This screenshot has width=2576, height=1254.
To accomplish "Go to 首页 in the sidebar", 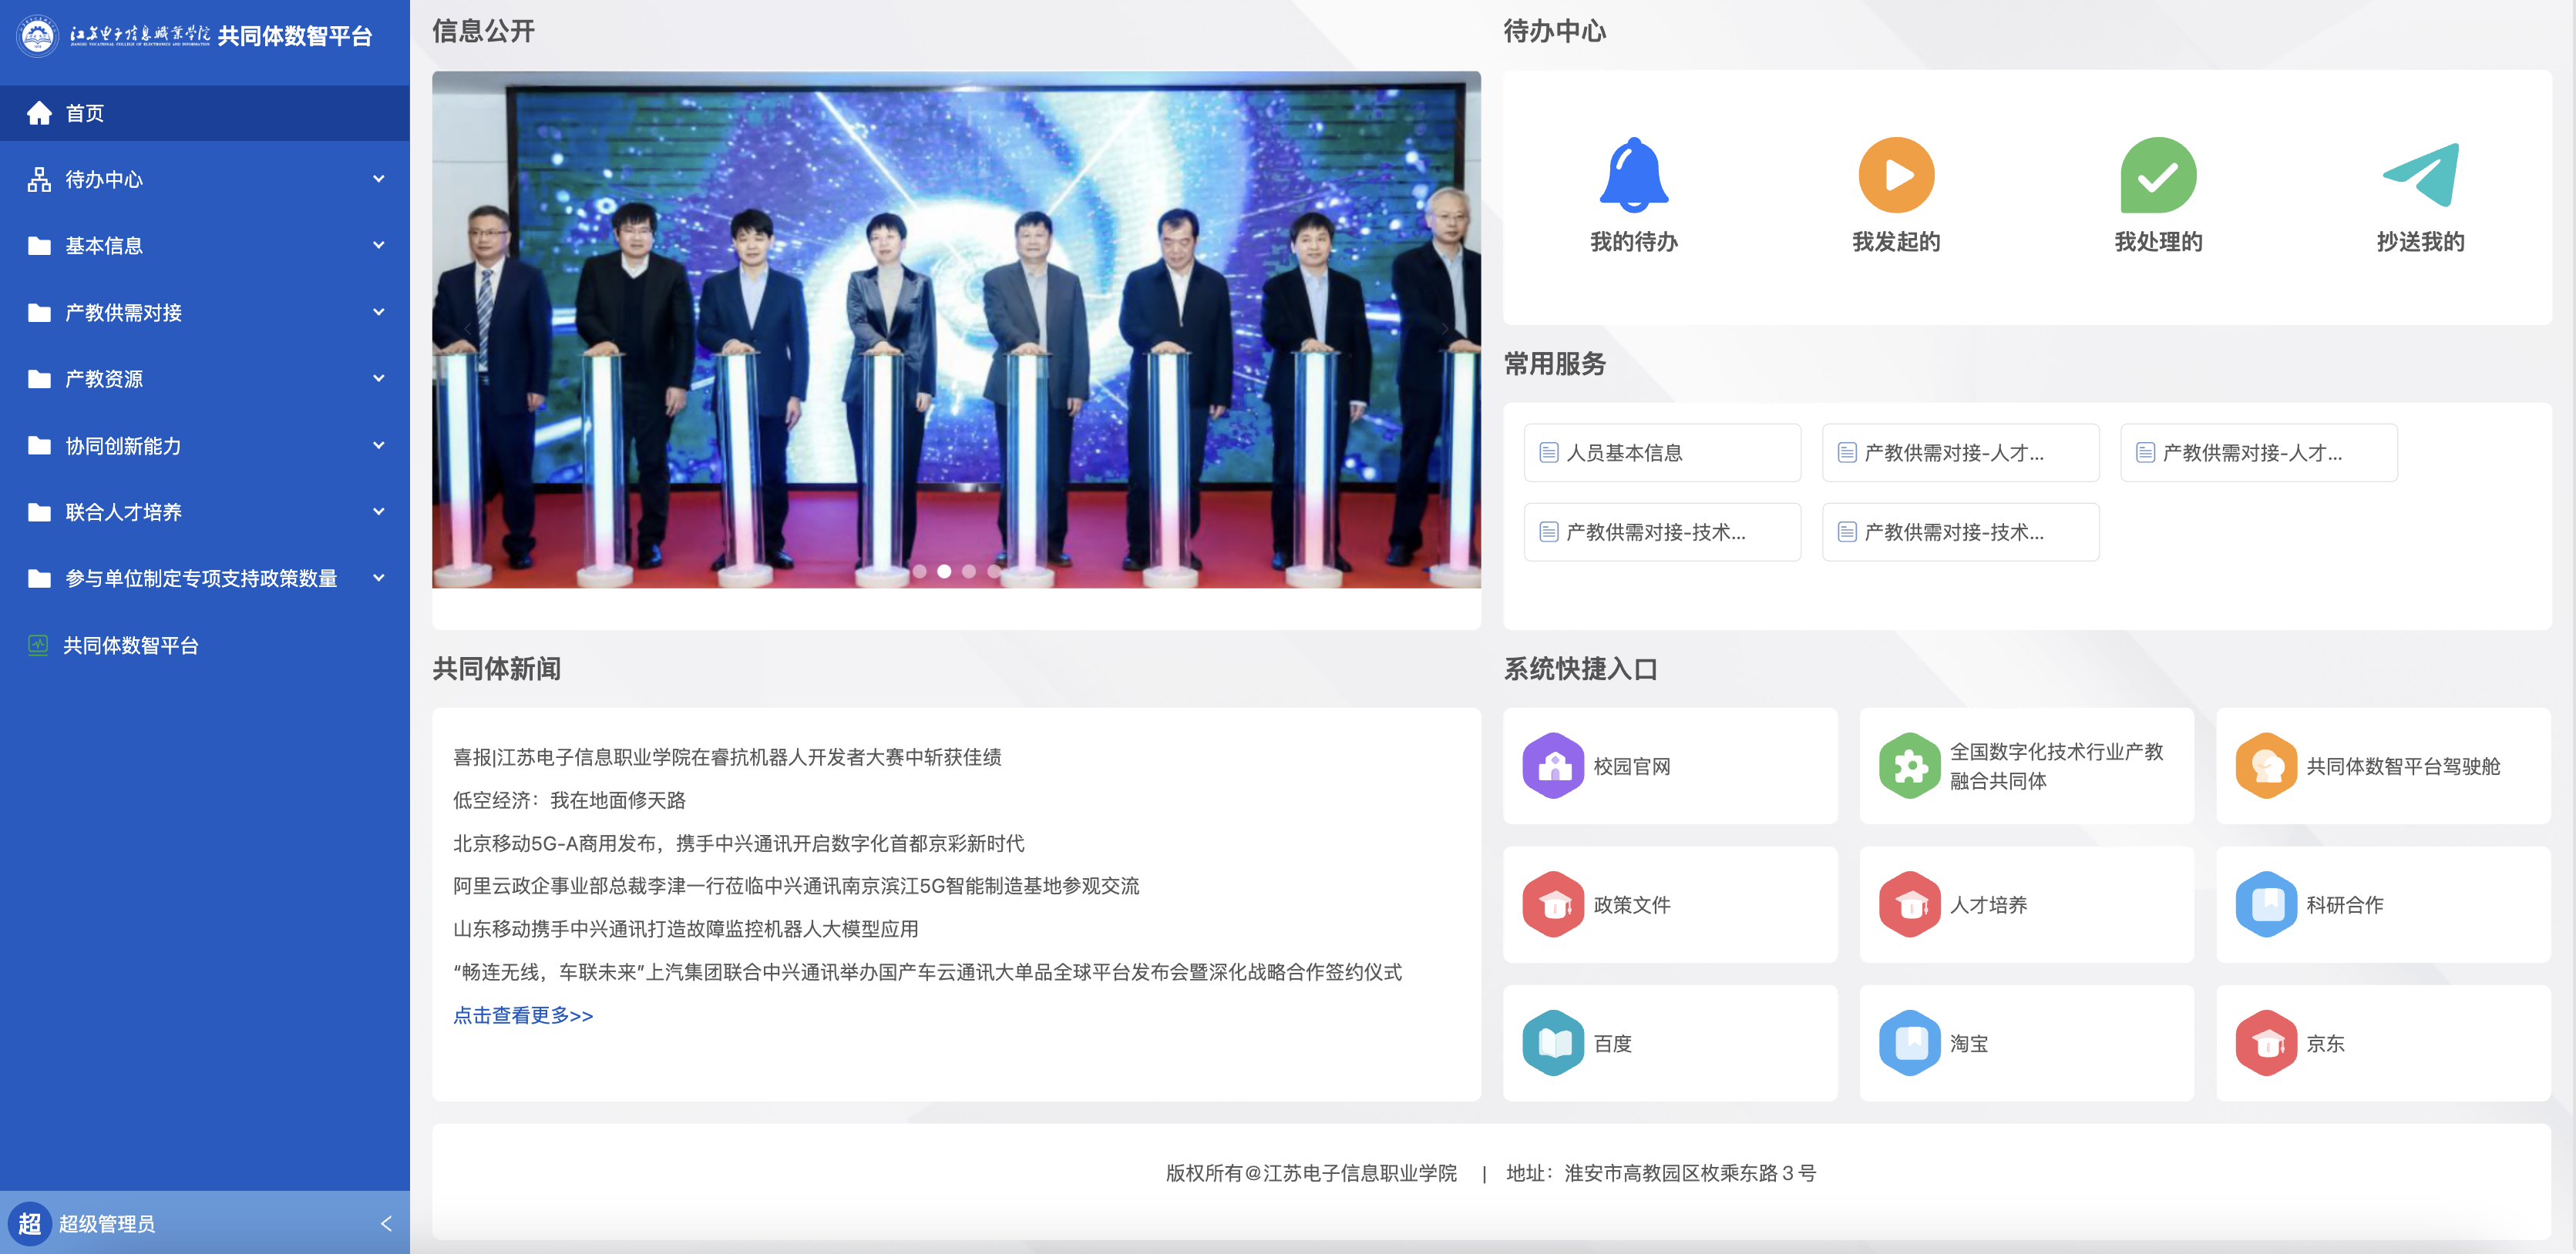I will point(205,113).
